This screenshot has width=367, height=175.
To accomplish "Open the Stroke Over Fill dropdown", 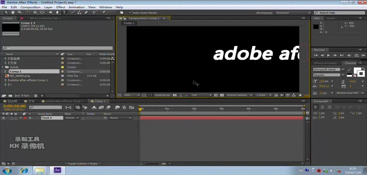I will click(x=350, y=93).
